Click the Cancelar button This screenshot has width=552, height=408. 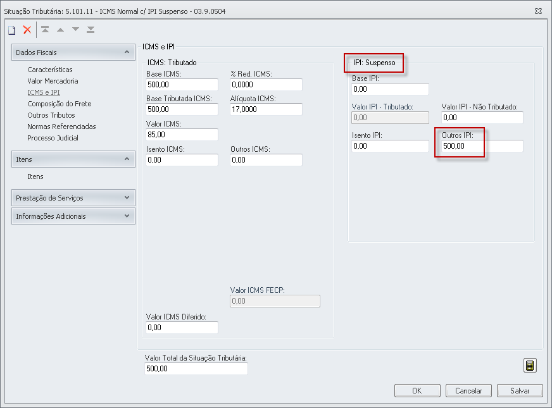coord(468,391)
